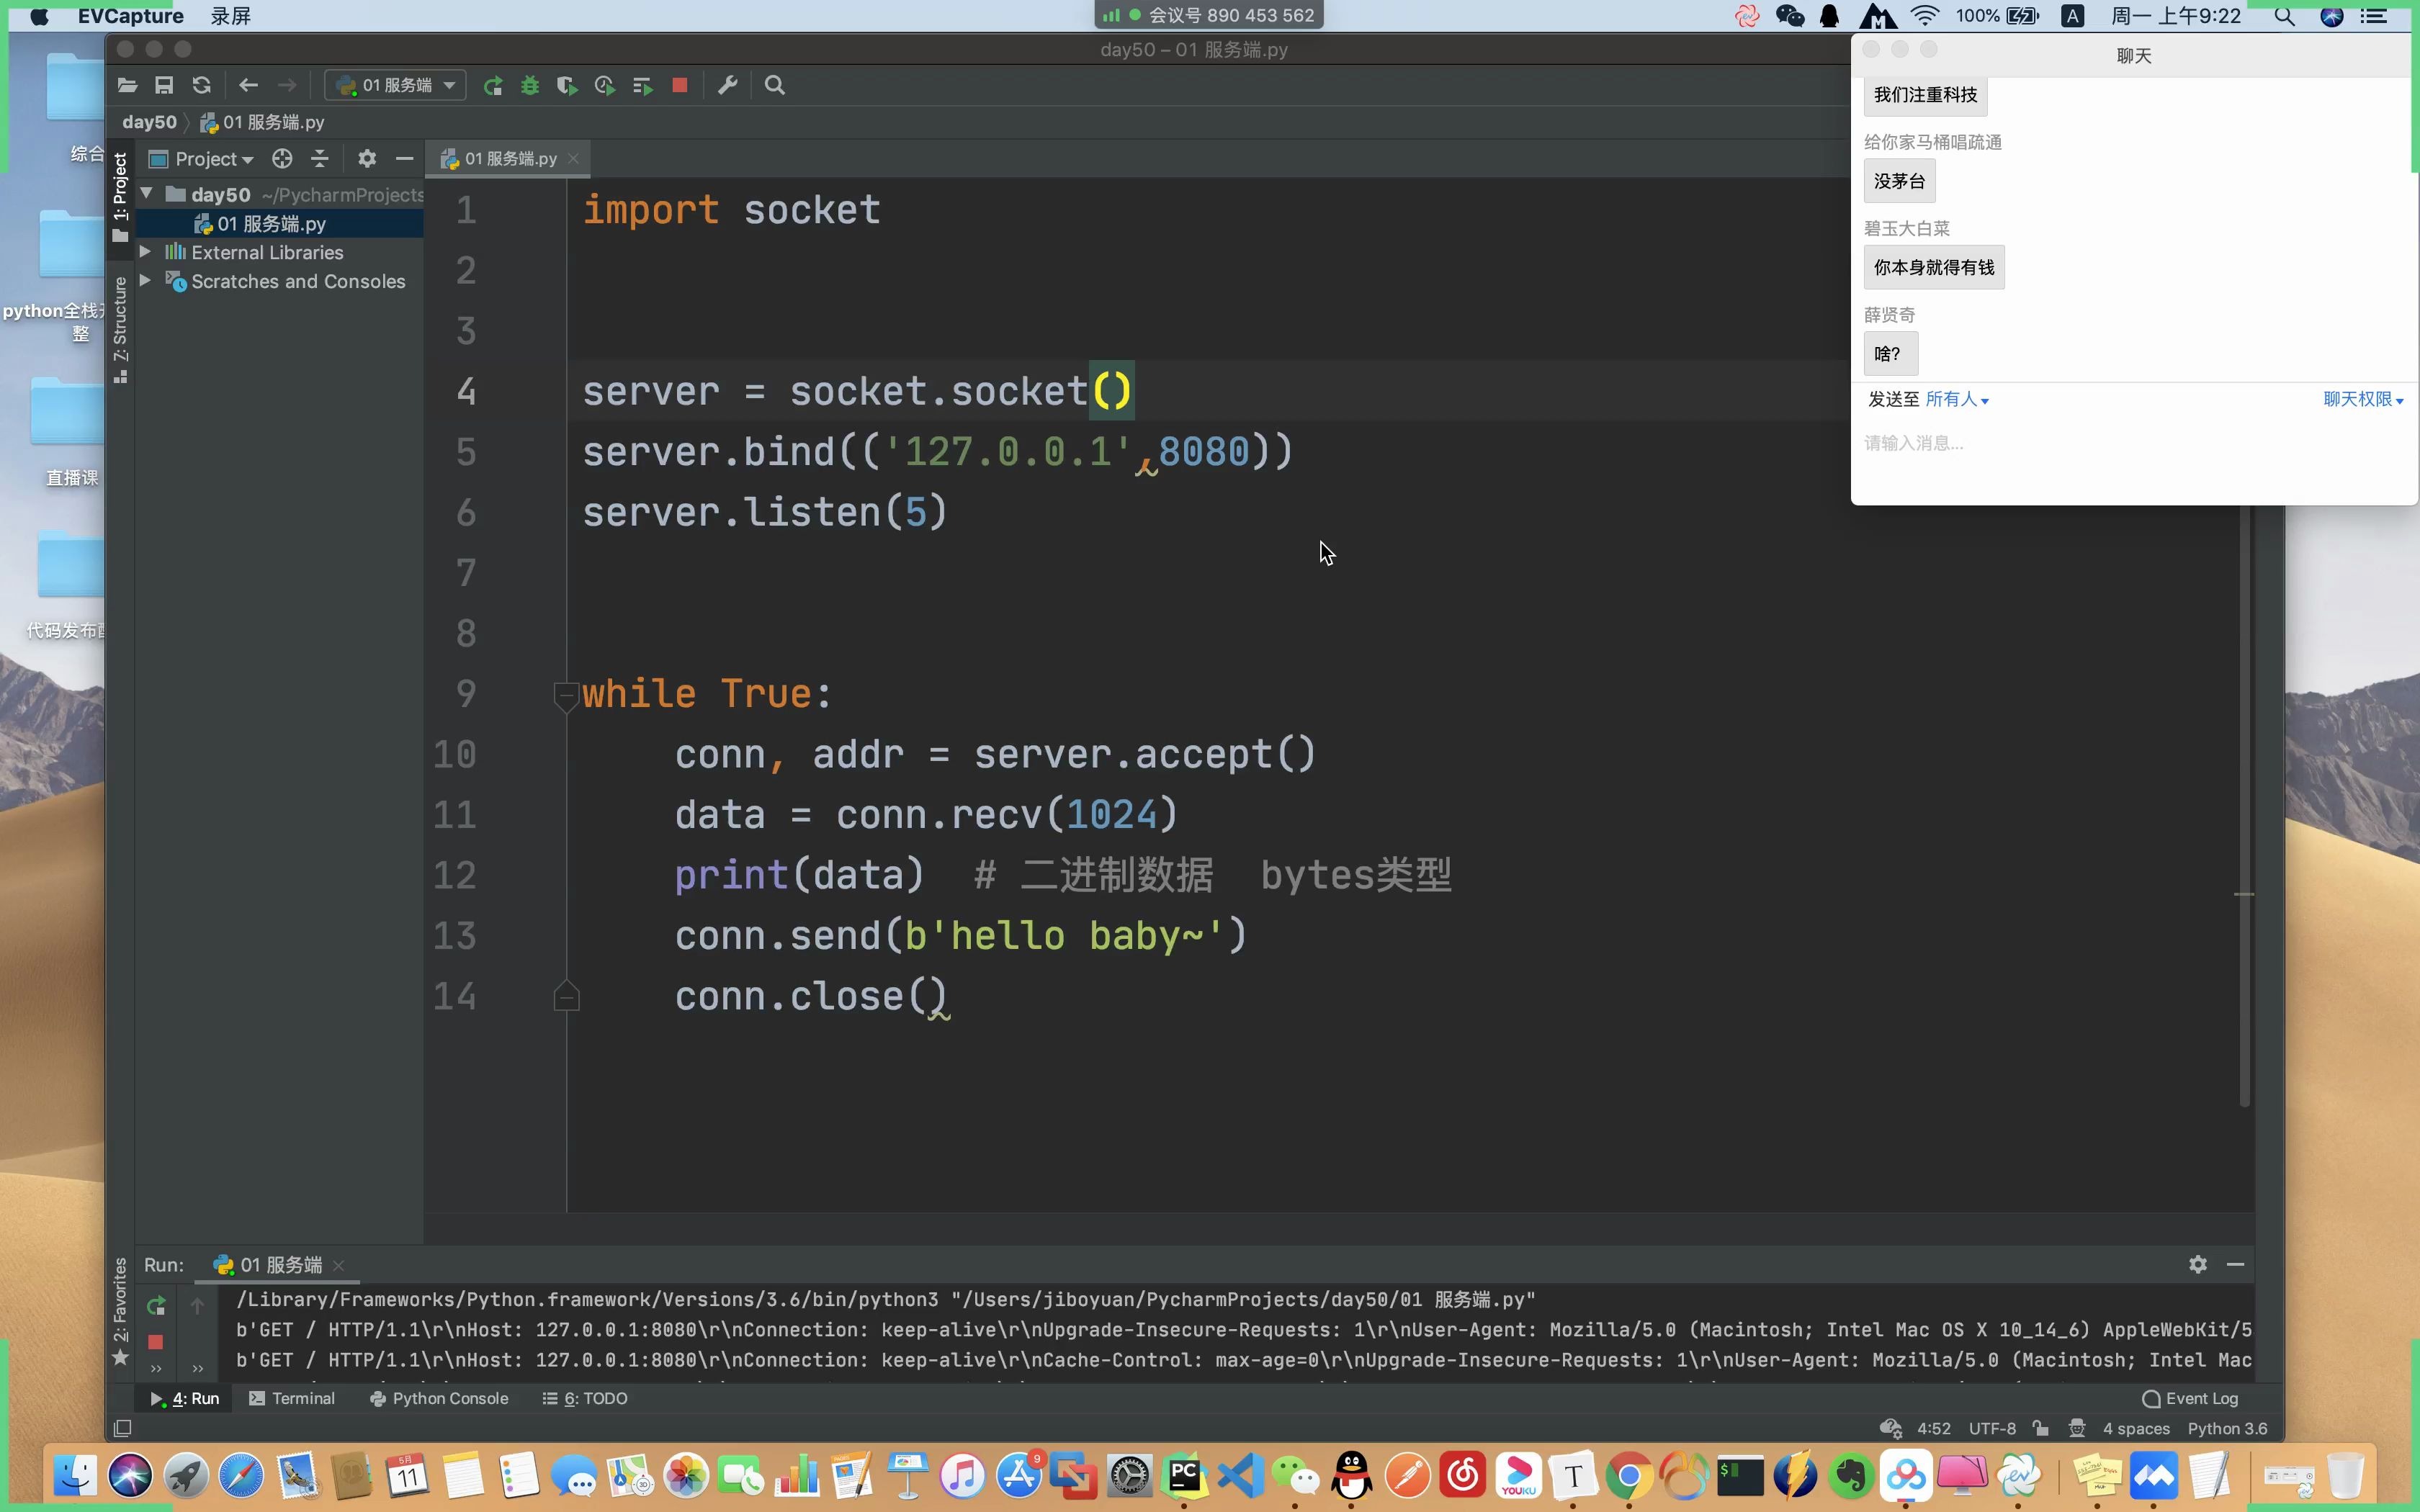Close the '01 服务端' Run panel tab
The width and height of the screenshot is (2420, 1512).
click(x=339, y=1266)
